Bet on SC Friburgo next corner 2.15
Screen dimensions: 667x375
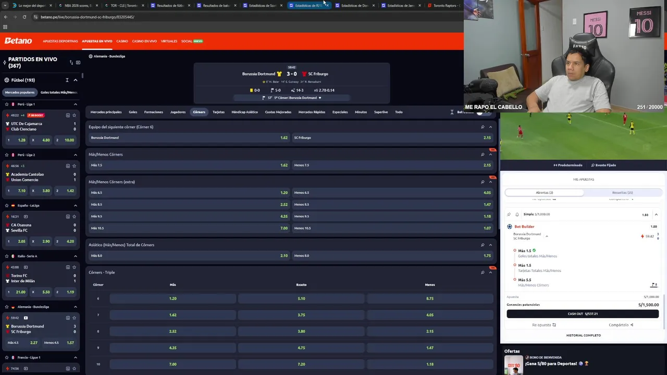click(392, 137)
